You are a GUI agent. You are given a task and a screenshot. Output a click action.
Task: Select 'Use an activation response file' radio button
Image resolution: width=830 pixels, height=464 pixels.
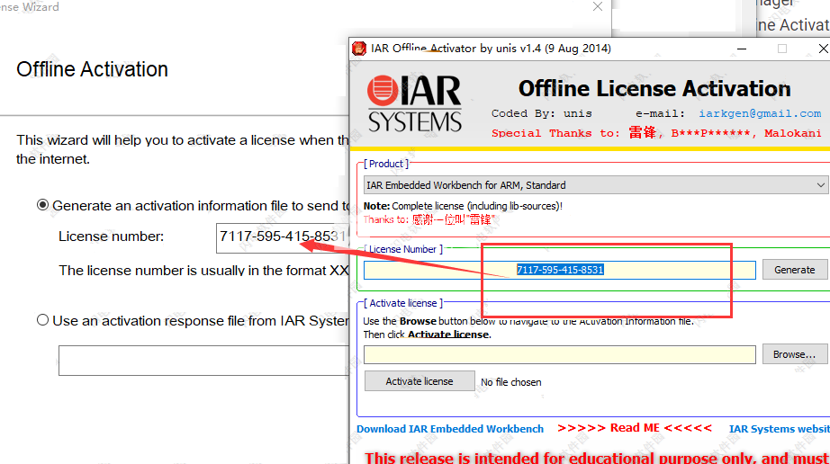pyautogui.click(x=43, y=320)
